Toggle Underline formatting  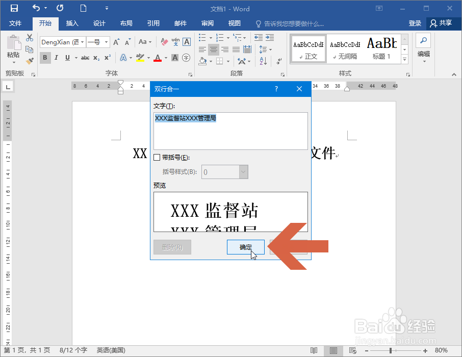[x=67, y=58]
